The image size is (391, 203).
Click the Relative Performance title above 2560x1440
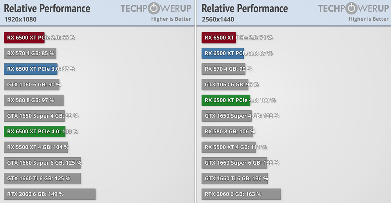click(x=245, y=8)
